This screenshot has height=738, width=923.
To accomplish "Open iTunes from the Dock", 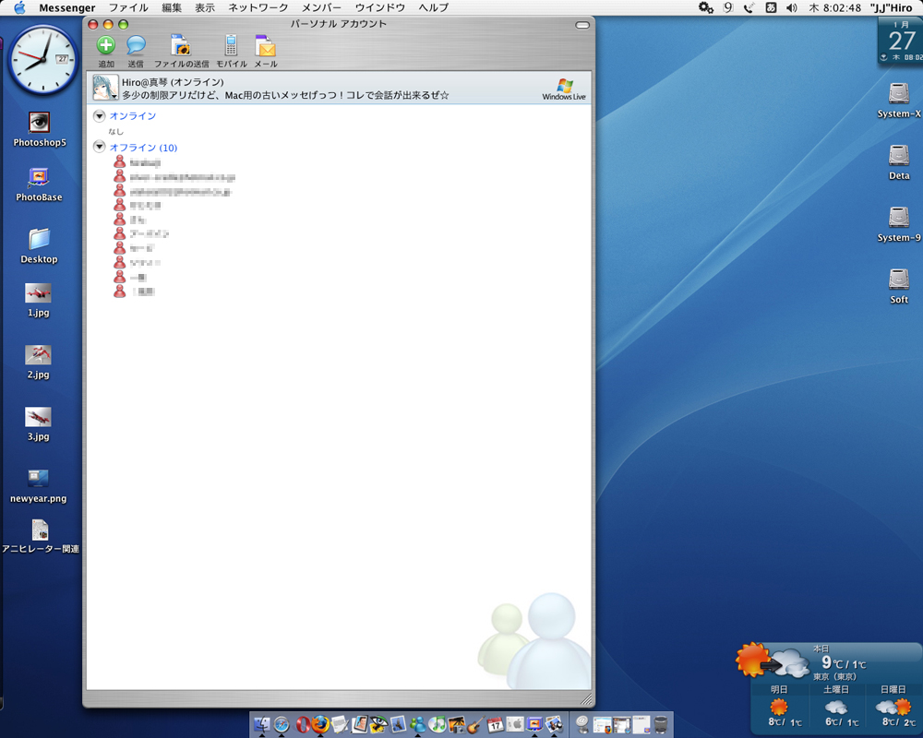I will 437,724.
